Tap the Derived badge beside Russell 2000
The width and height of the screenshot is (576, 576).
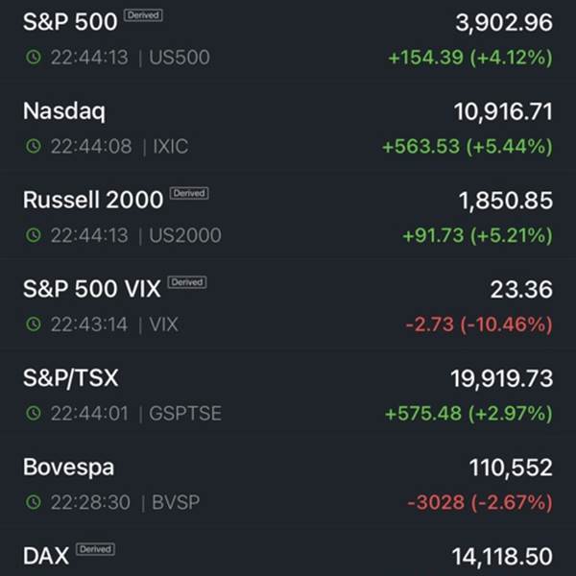[x=189, y=193]
